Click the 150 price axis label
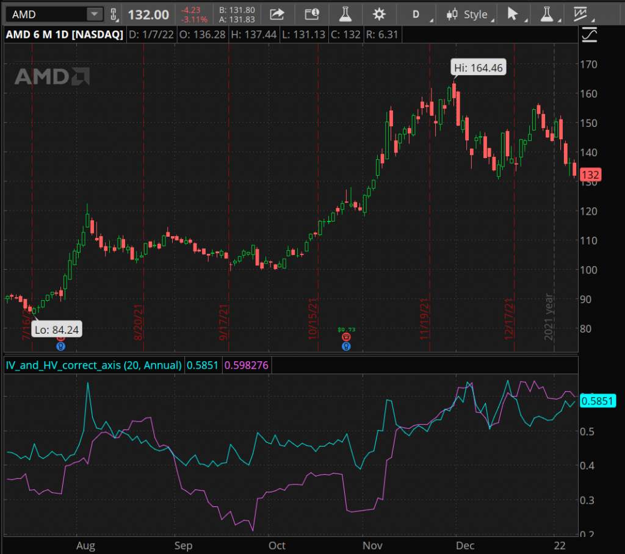The width and height of the screenshot is (625, 554). (589, 123)
